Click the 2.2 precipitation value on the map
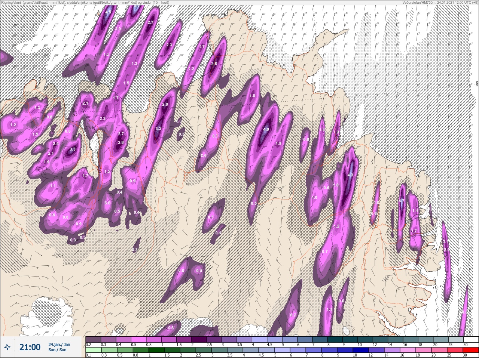The image size is (479, 358). pos(103,118)
